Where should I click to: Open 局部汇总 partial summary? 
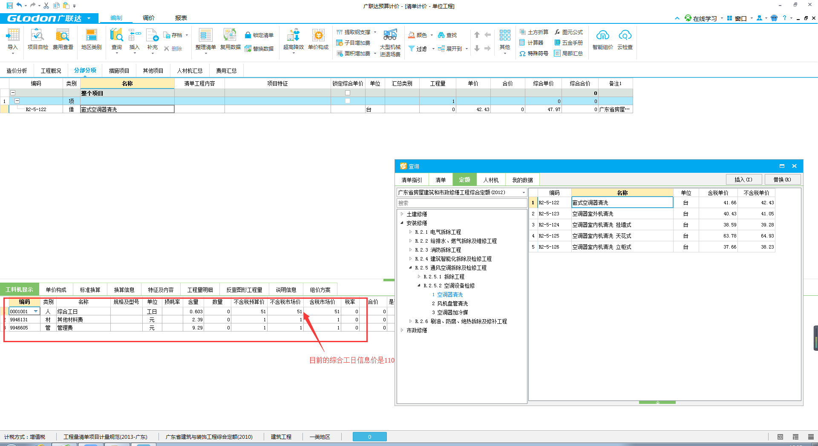[x=568, y=54]
